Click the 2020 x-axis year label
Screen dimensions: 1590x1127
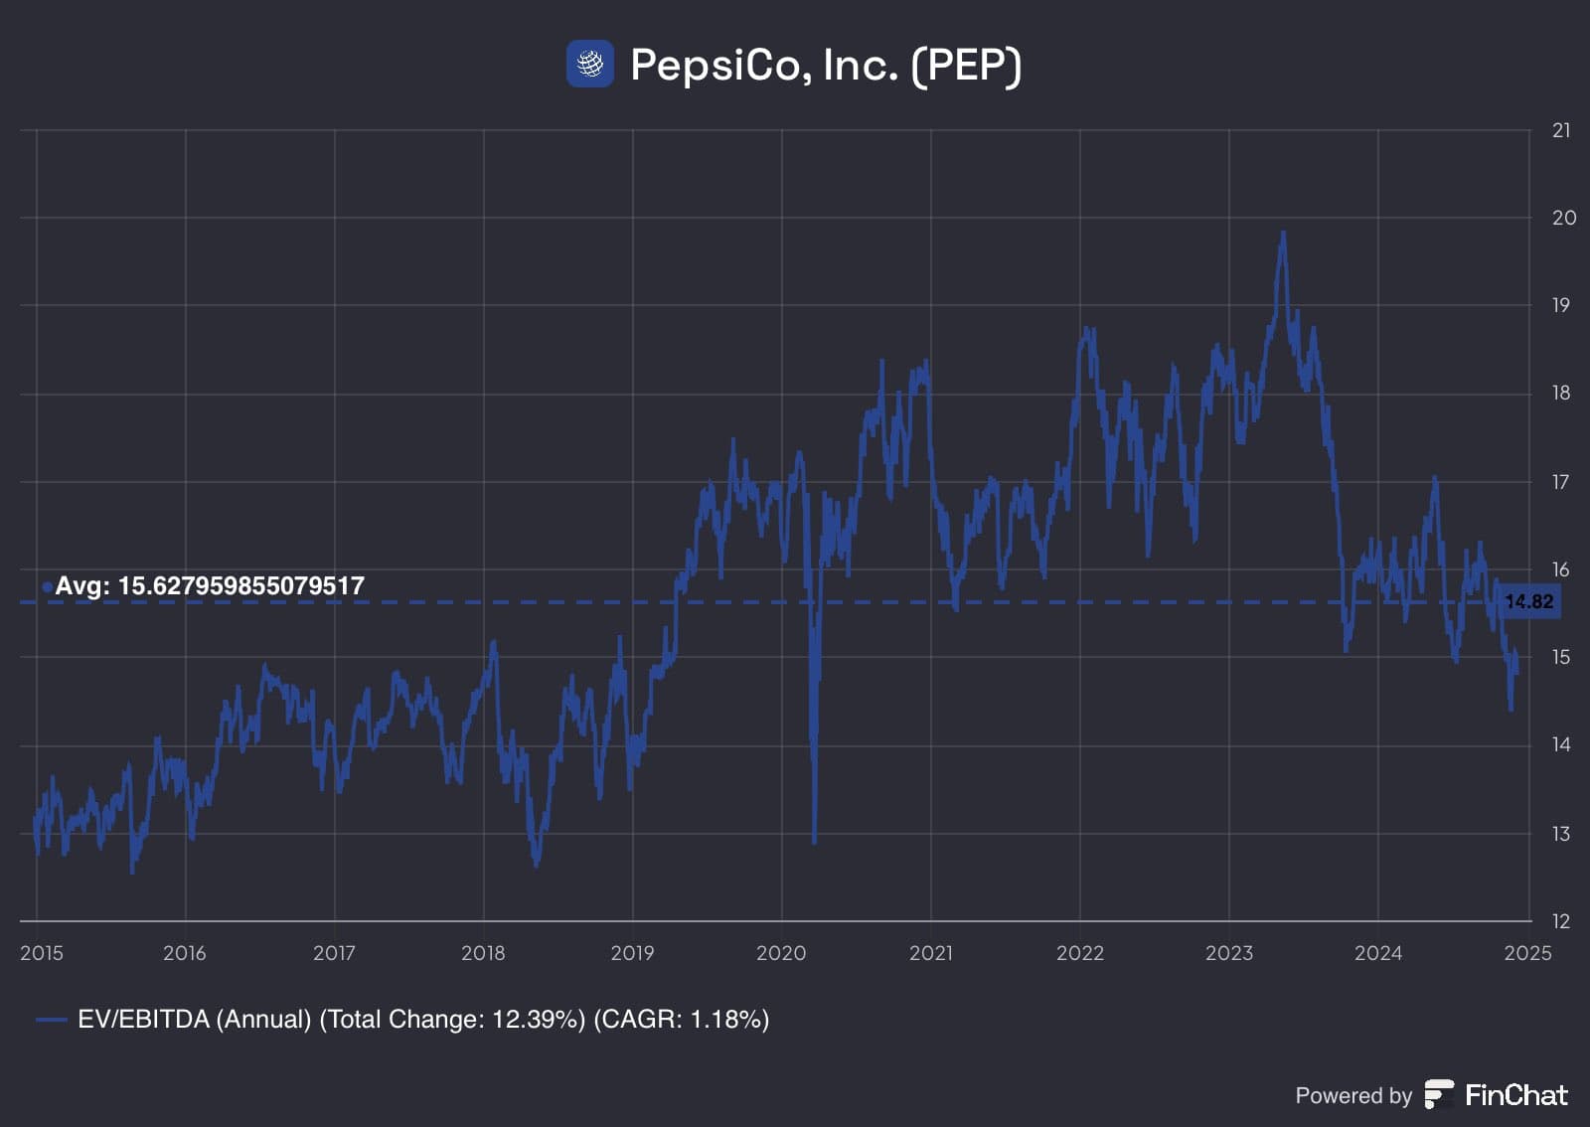click(781, 953)
